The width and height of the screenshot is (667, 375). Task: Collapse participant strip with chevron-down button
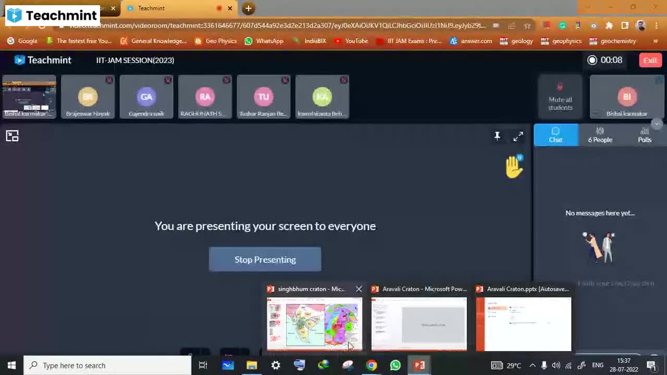pyautogui.click(x=657, y=123)
